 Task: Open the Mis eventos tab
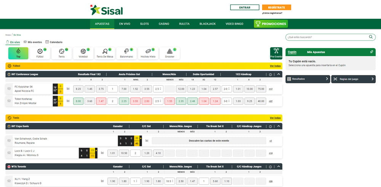pyautogui.click(x=32, y=42)
